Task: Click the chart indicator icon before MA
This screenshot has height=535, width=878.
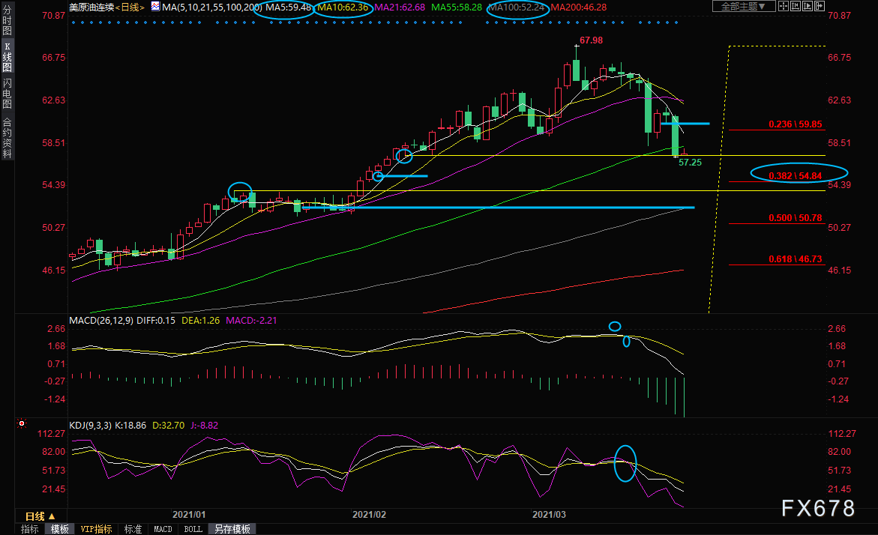Action: pyautogui.click(x=155, y=7)
